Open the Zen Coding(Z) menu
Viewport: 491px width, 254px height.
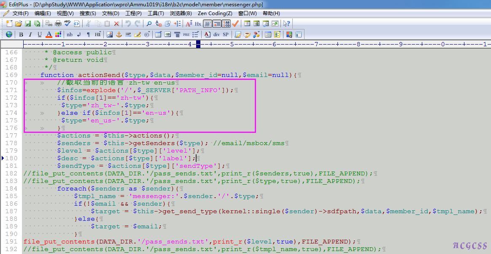pyautogui.click(x=215, y=13)
